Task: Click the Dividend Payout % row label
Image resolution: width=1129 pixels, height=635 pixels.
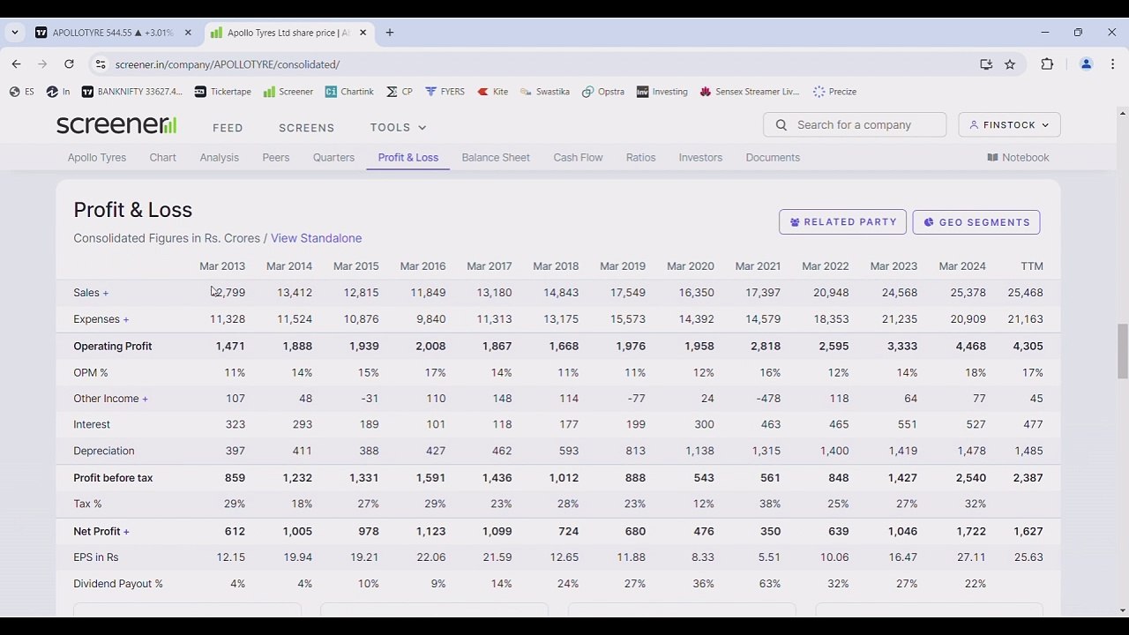Action: click(118, 584)
